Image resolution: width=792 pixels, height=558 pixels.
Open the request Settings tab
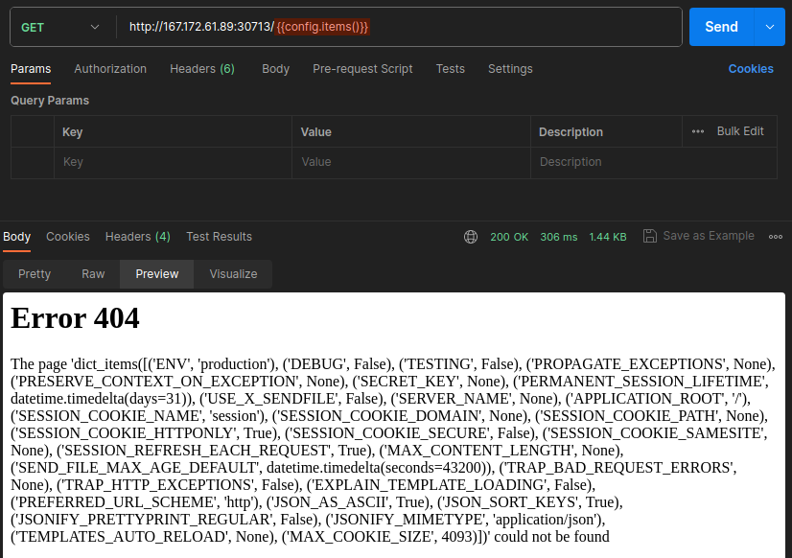click(510, 69)
